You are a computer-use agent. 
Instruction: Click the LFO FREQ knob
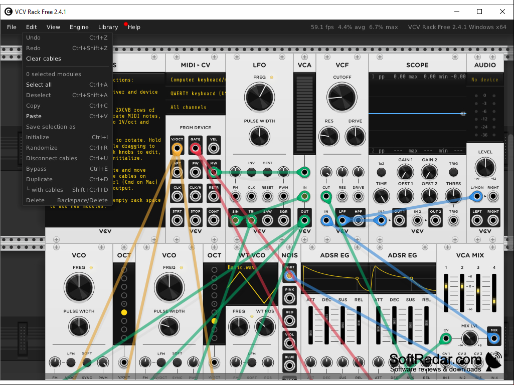point(260,97)
